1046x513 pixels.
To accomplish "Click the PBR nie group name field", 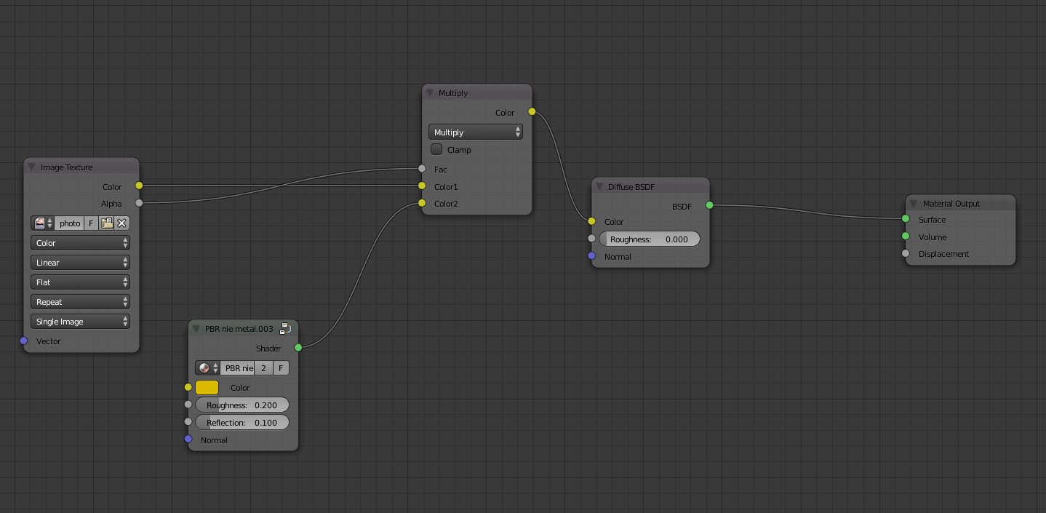I will click(239, 368).
